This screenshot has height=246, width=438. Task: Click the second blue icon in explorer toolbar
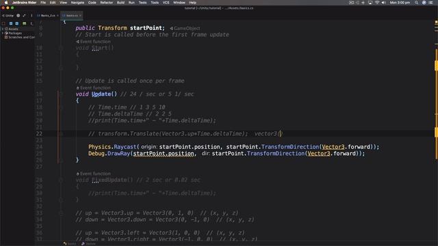[x=17, y=23]
